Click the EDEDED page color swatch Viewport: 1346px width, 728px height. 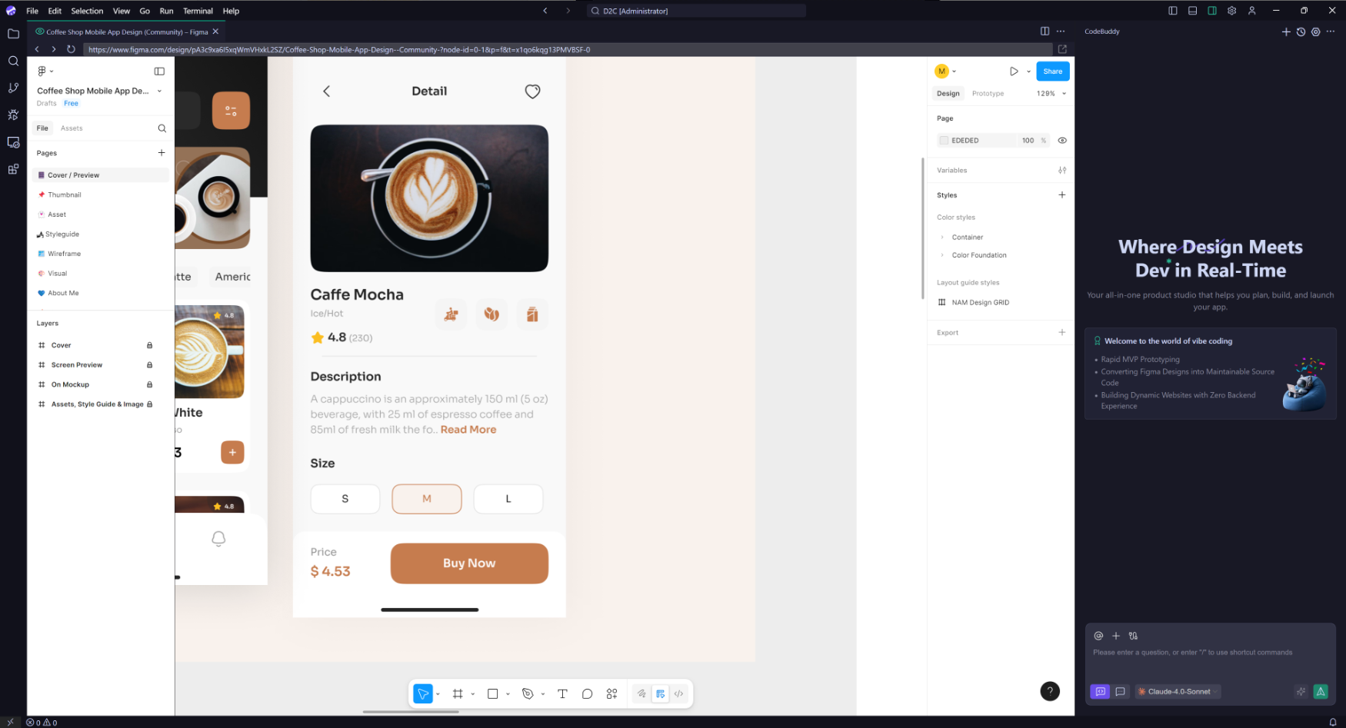pyautogui.click(x=944, y=141)
